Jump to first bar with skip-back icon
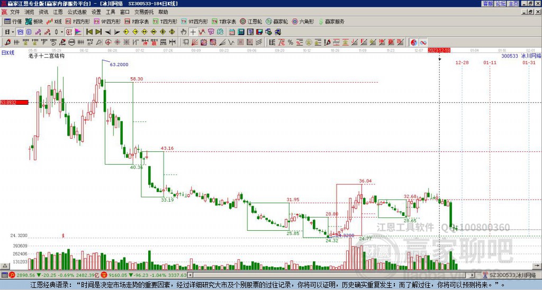 89,32
